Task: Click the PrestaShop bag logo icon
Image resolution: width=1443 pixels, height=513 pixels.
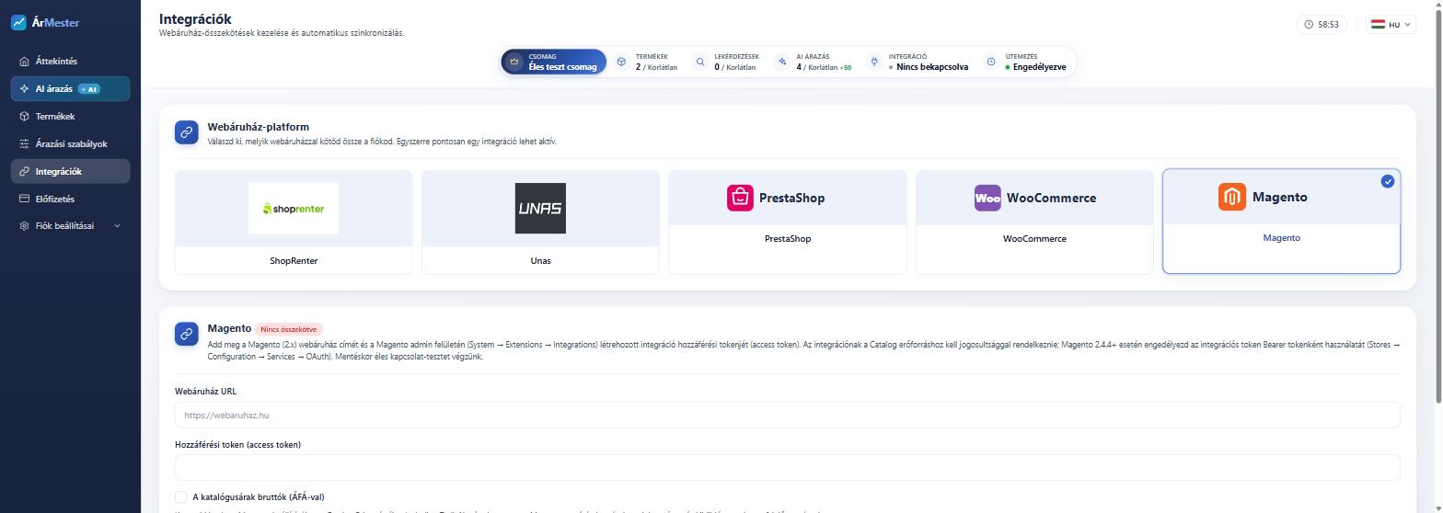Action: point(740,198)
